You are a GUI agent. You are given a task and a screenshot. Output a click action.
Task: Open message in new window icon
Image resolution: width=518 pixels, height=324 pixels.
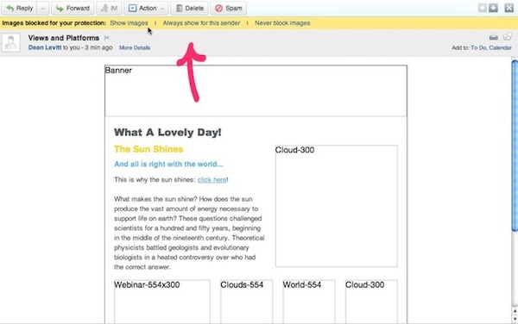pos(508,37)
